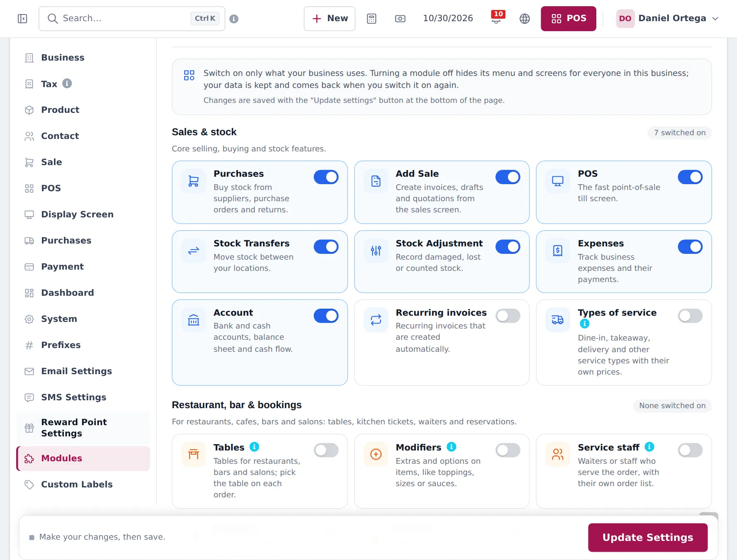The height and width of the screenshot is (560, 737).
Task: Toggle off the Account module
Action: (326, 316)
